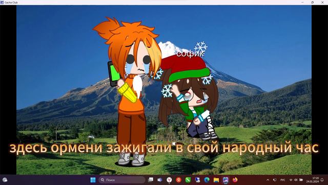The width and height of the screenshot is (328, 185).
Task: Open the weather widget on the taskbar
Action: (x=5, y=180)
